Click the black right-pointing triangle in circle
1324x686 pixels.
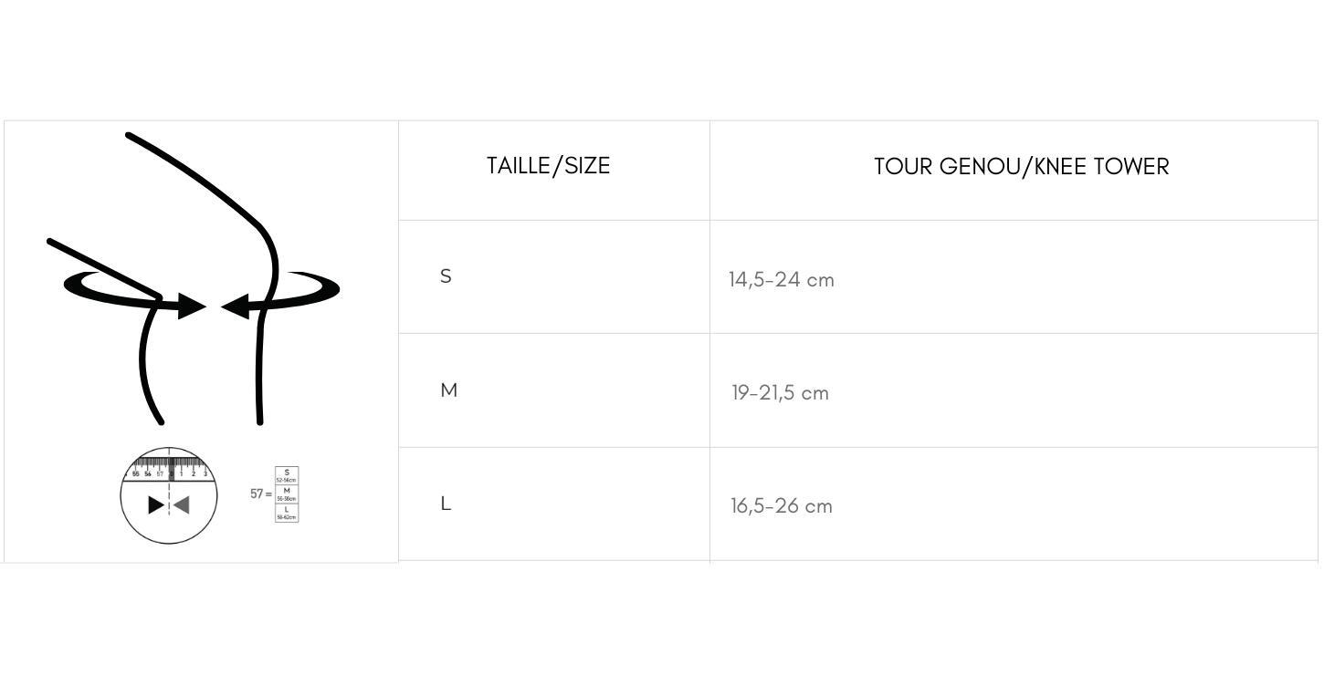point(156,504)
